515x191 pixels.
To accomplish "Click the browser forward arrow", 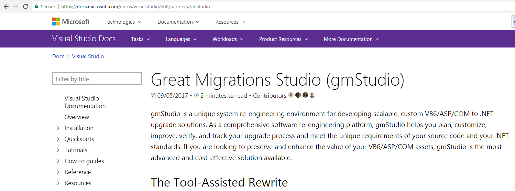I will point(15,7).
